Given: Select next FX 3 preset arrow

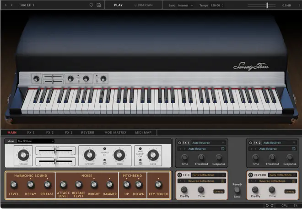Looking at the screenshot, I should (185, 181).
